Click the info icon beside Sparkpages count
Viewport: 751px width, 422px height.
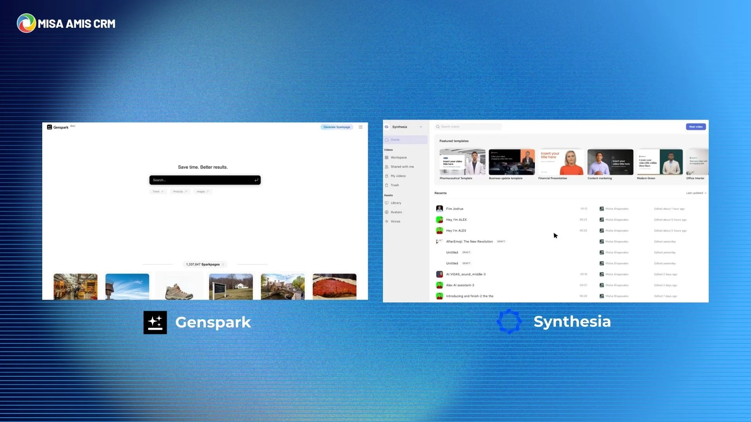[x=223, y=265]
